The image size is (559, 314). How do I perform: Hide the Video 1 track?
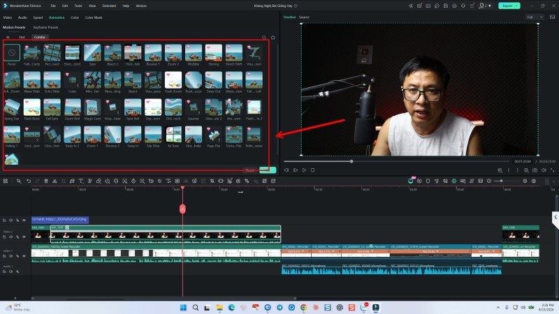click(24, 256)
